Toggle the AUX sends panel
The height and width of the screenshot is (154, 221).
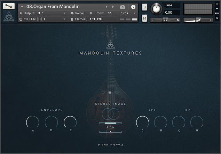[217, 13]
